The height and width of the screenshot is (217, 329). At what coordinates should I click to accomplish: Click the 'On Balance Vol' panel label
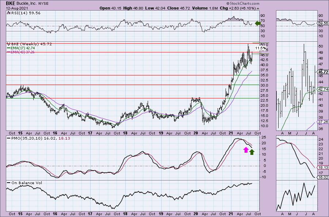tap(27, 183)
